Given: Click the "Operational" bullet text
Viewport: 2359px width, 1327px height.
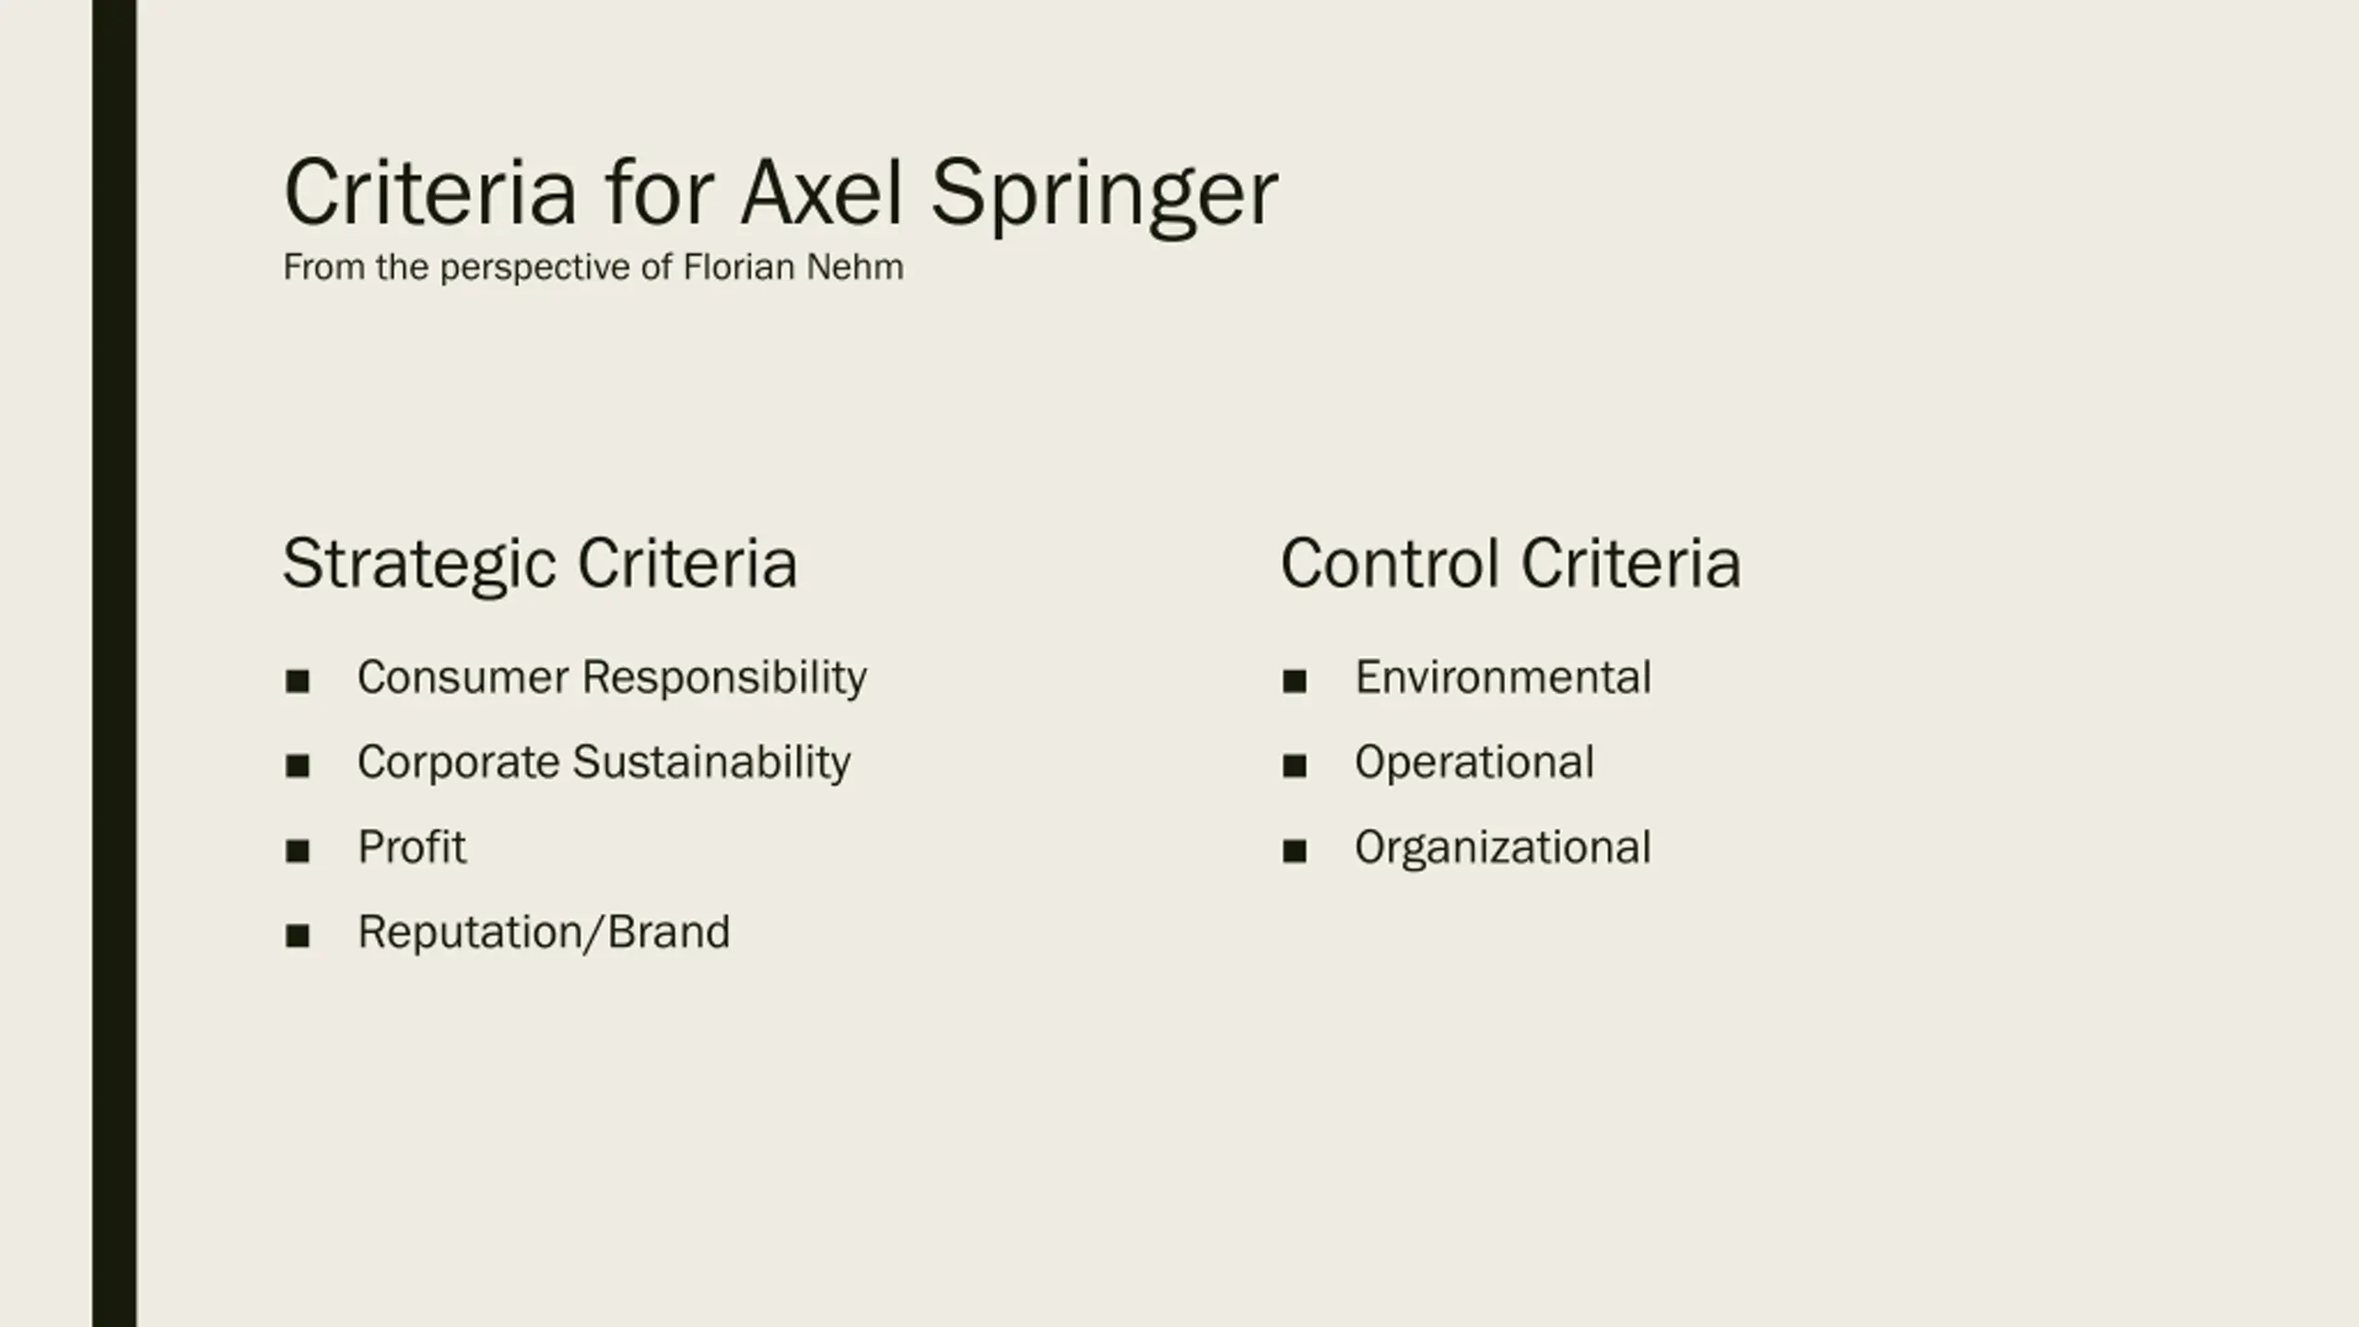Looking at the screenshot, I should (1473, 762).
